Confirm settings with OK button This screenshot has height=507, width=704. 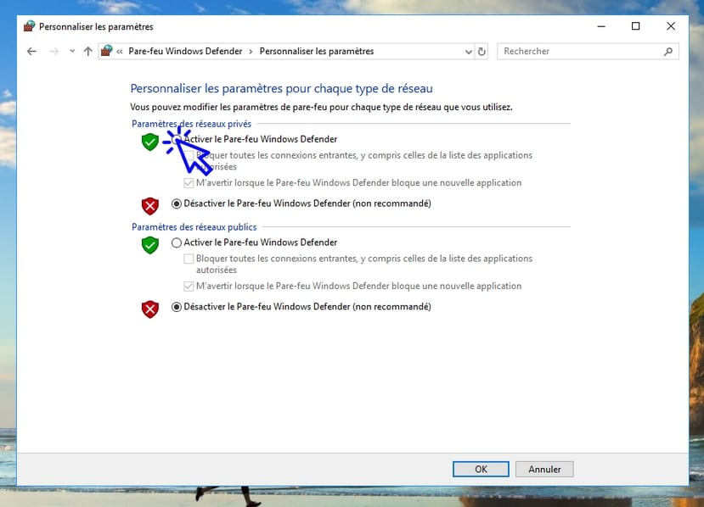(x=481, y=469)
